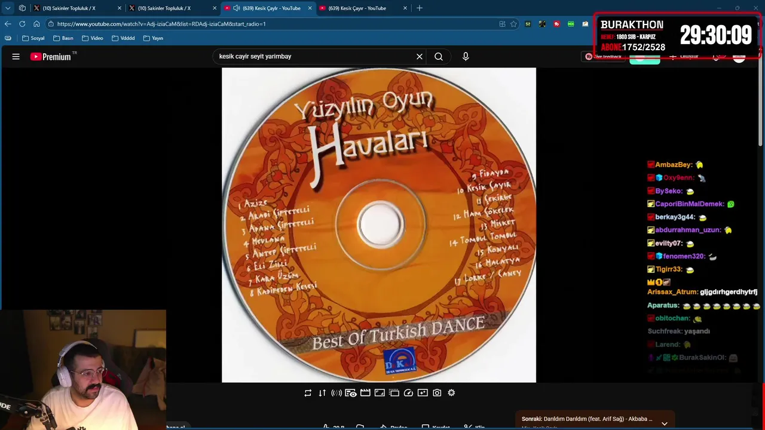Click the Yüzyılın Oyun Havaları video
This screenshot has height=430, width=765.
379,225
